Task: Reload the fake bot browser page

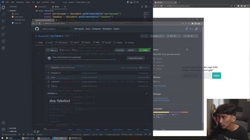Action: (161, 6)
